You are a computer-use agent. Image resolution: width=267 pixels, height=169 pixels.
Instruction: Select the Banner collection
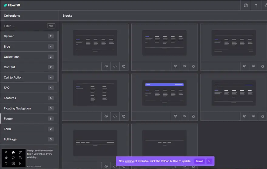[x=29, y=36]
